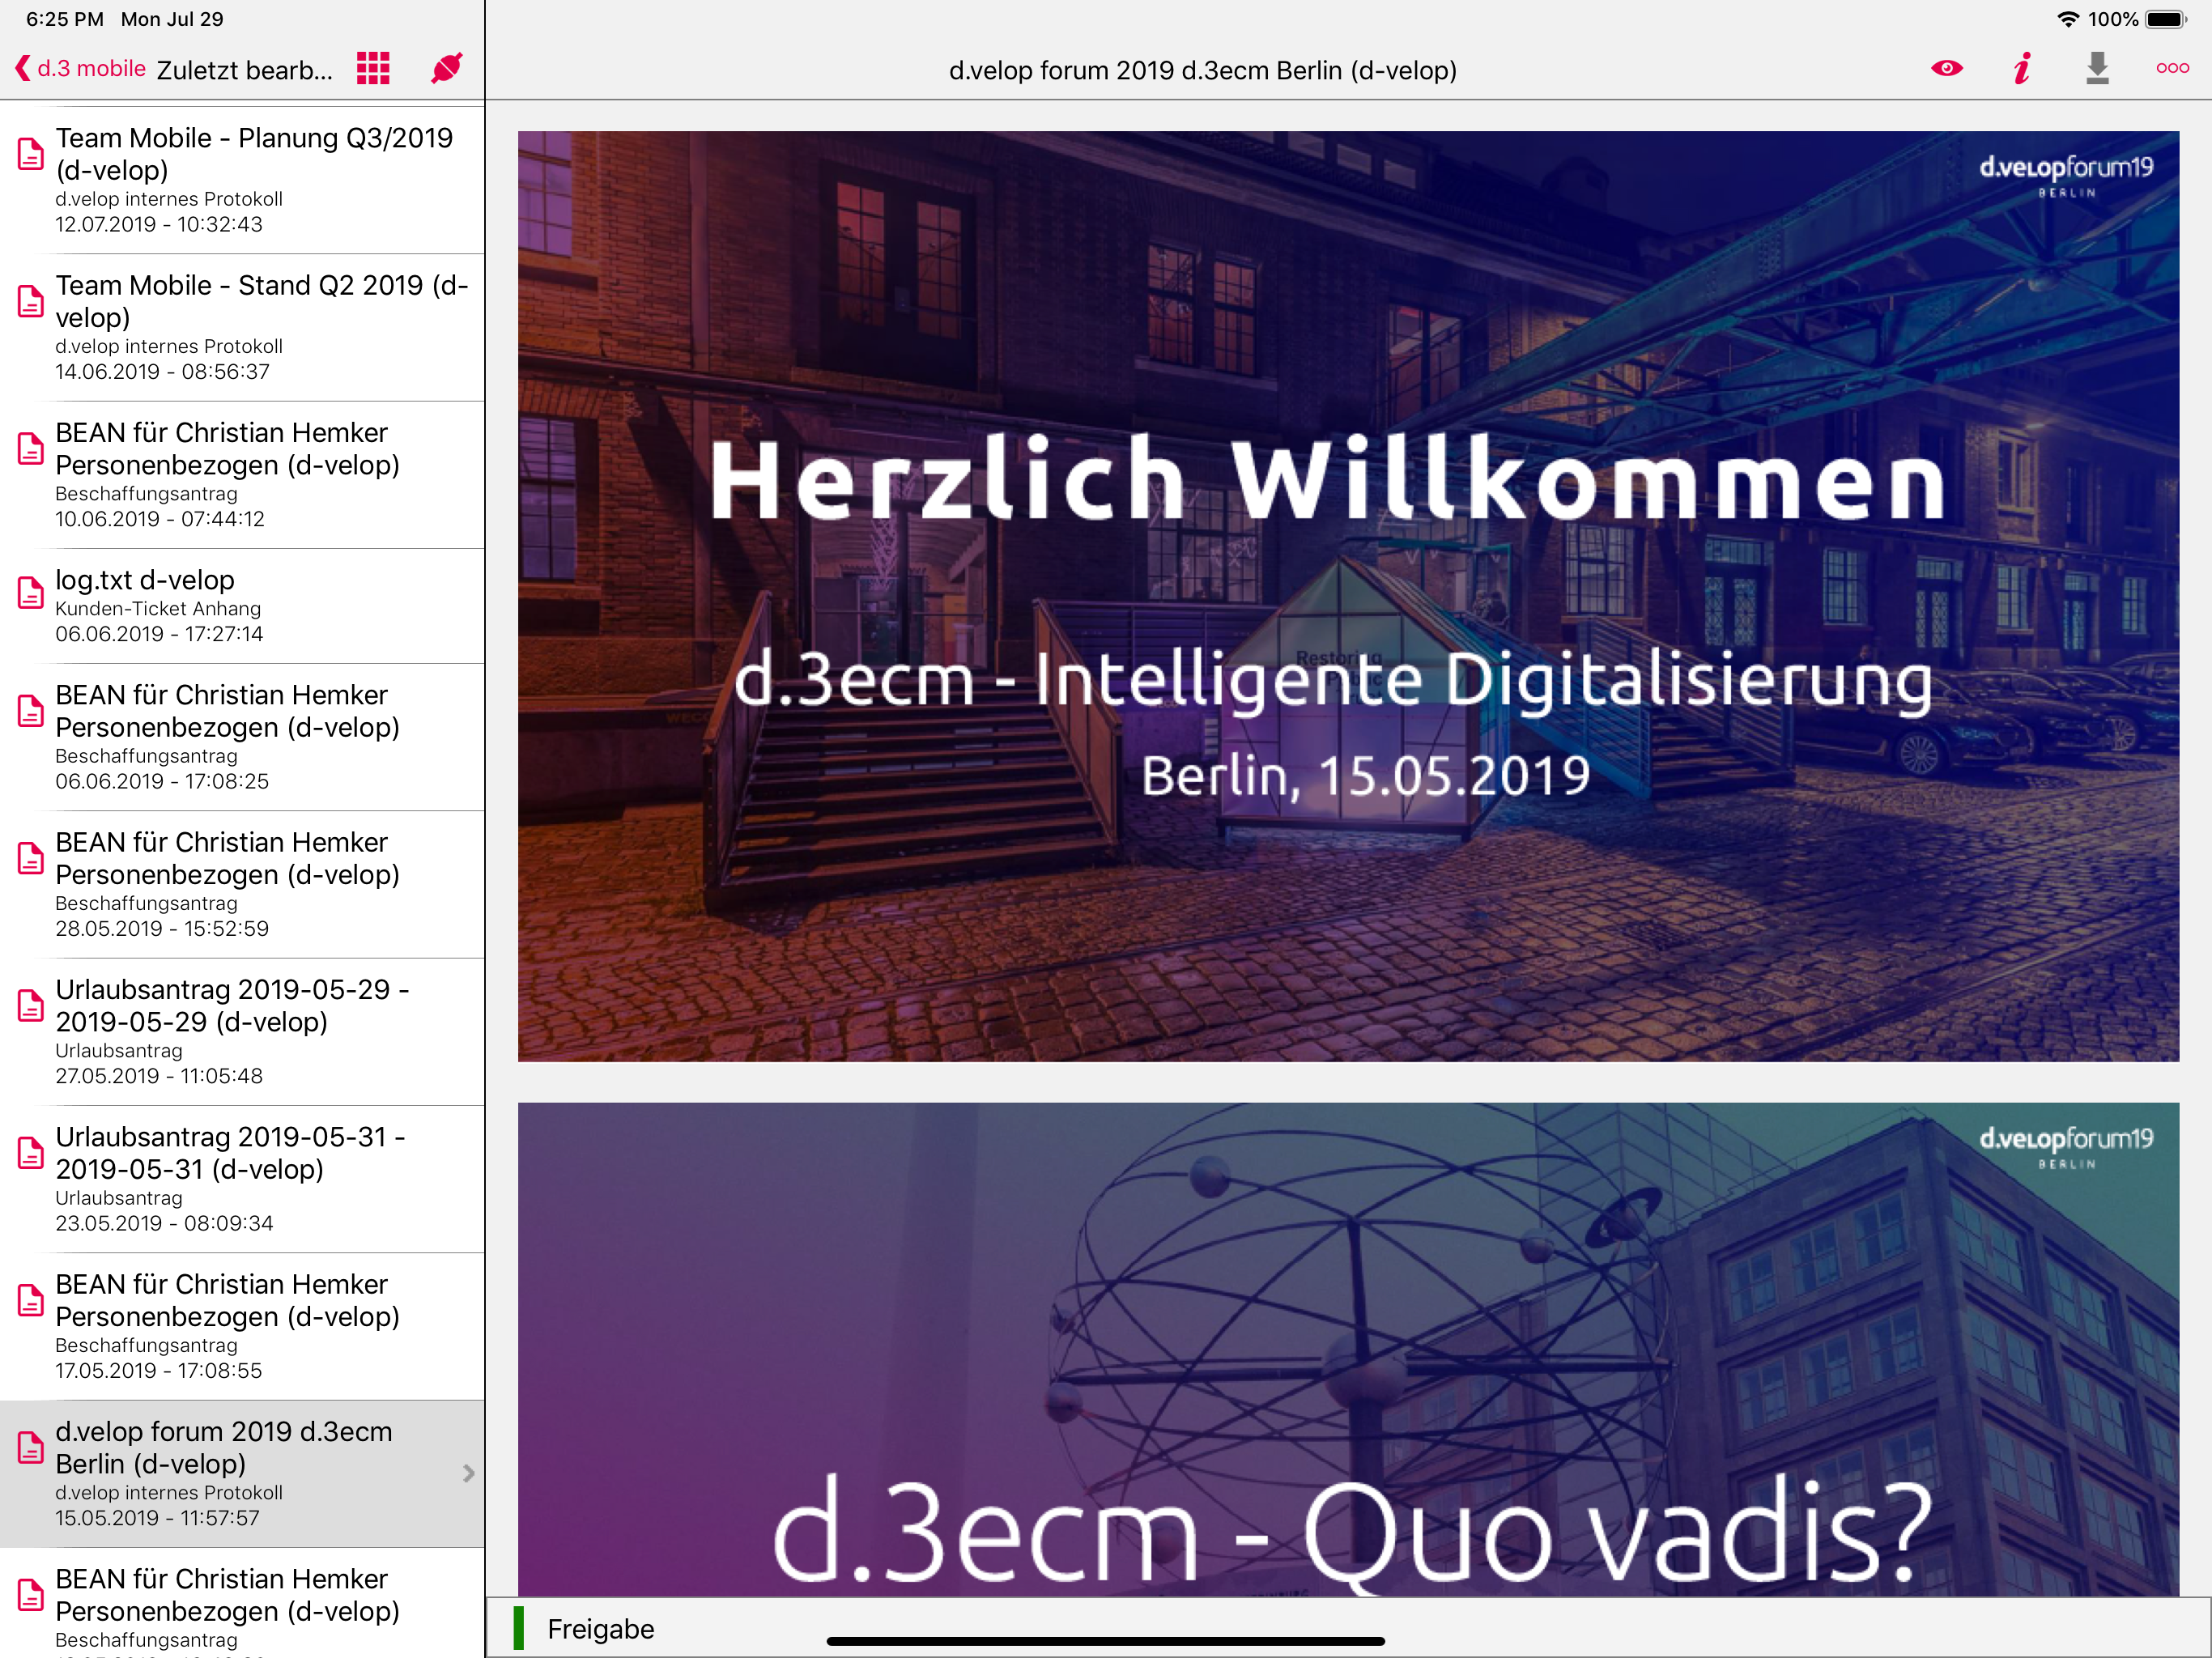Screen dimensions: 2212x1658
Task: Open the d.3ecm - Quo vadis? slide
Action: (x=1348, y=1349)
